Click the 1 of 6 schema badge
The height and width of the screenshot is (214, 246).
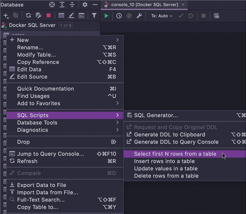[66, 25]
